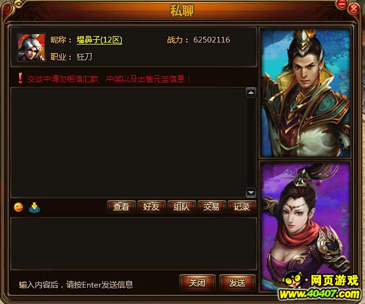Click the player avatar portrait
The height and width of the screenshot is (304, 365).
click(x=31, y=47)
